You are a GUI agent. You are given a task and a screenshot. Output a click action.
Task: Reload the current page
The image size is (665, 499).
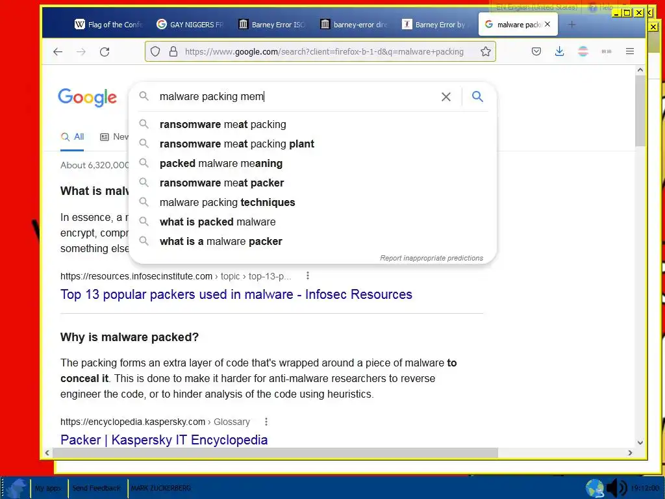click(x=105, y=52)
